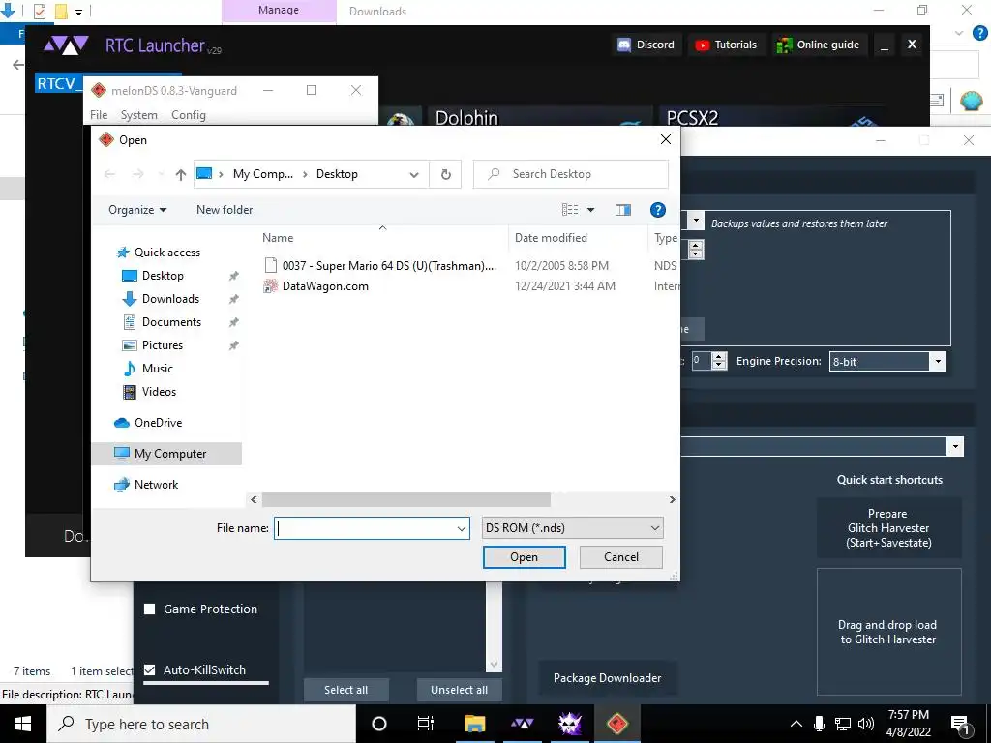Image resolution: width=991 pixels, height=743 pixels.
Task: Select the Super Mario 64 DS file icon
Action: (x=271, y=265)
